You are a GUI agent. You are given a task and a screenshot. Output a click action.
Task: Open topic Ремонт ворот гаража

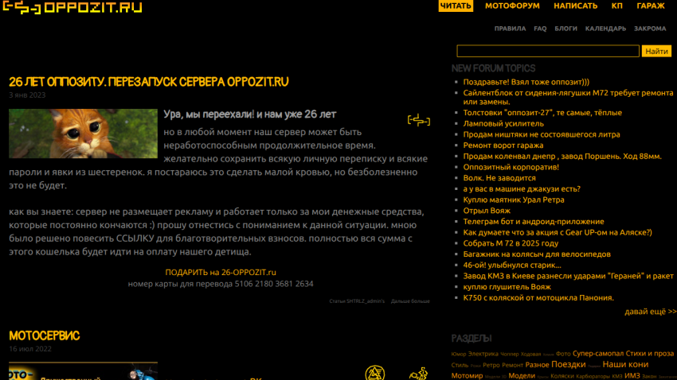point(503,145)
